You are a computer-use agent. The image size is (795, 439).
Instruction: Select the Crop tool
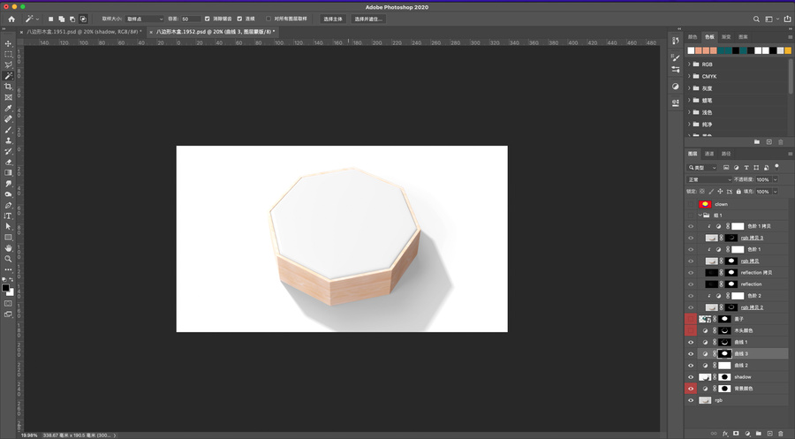[x=8, y=87]
